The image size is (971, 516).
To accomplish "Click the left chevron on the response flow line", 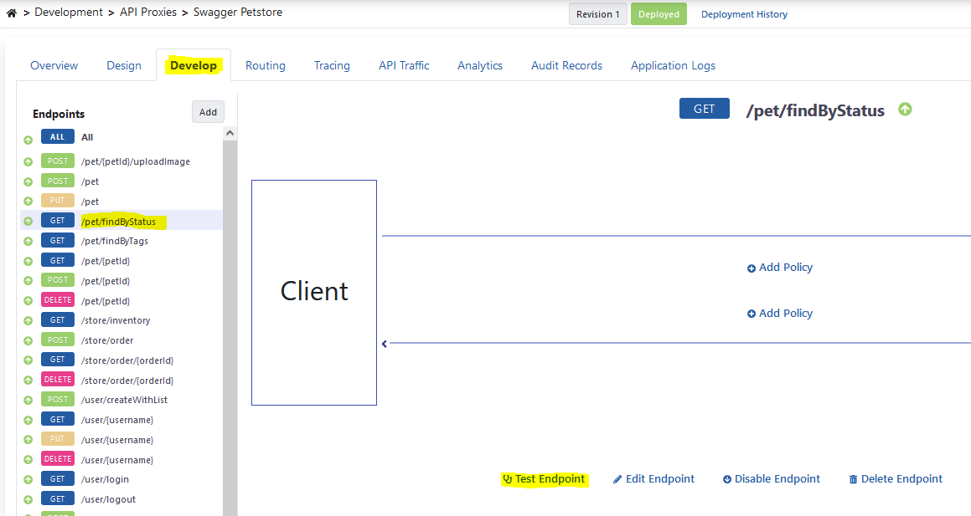I will tap(384, 343).
